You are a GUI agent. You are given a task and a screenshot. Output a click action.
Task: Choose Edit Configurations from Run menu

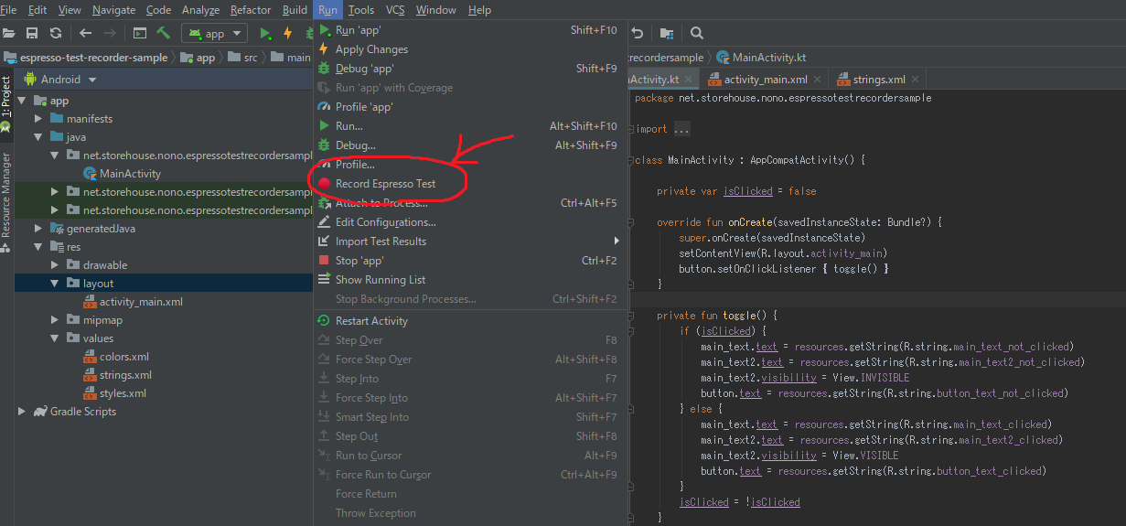point(385,222)
